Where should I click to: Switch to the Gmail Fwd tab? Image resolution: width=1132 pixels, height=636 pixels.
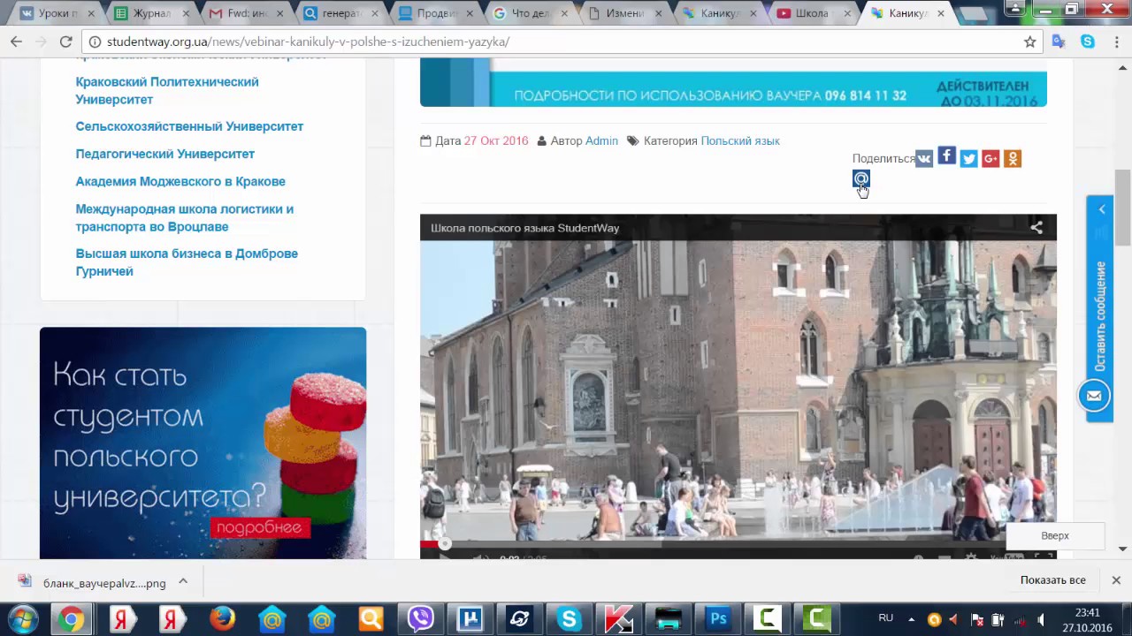[x=246, y=13]
